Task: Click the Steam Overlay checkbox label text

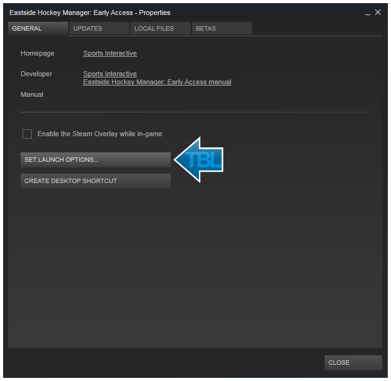Action: 99,134
